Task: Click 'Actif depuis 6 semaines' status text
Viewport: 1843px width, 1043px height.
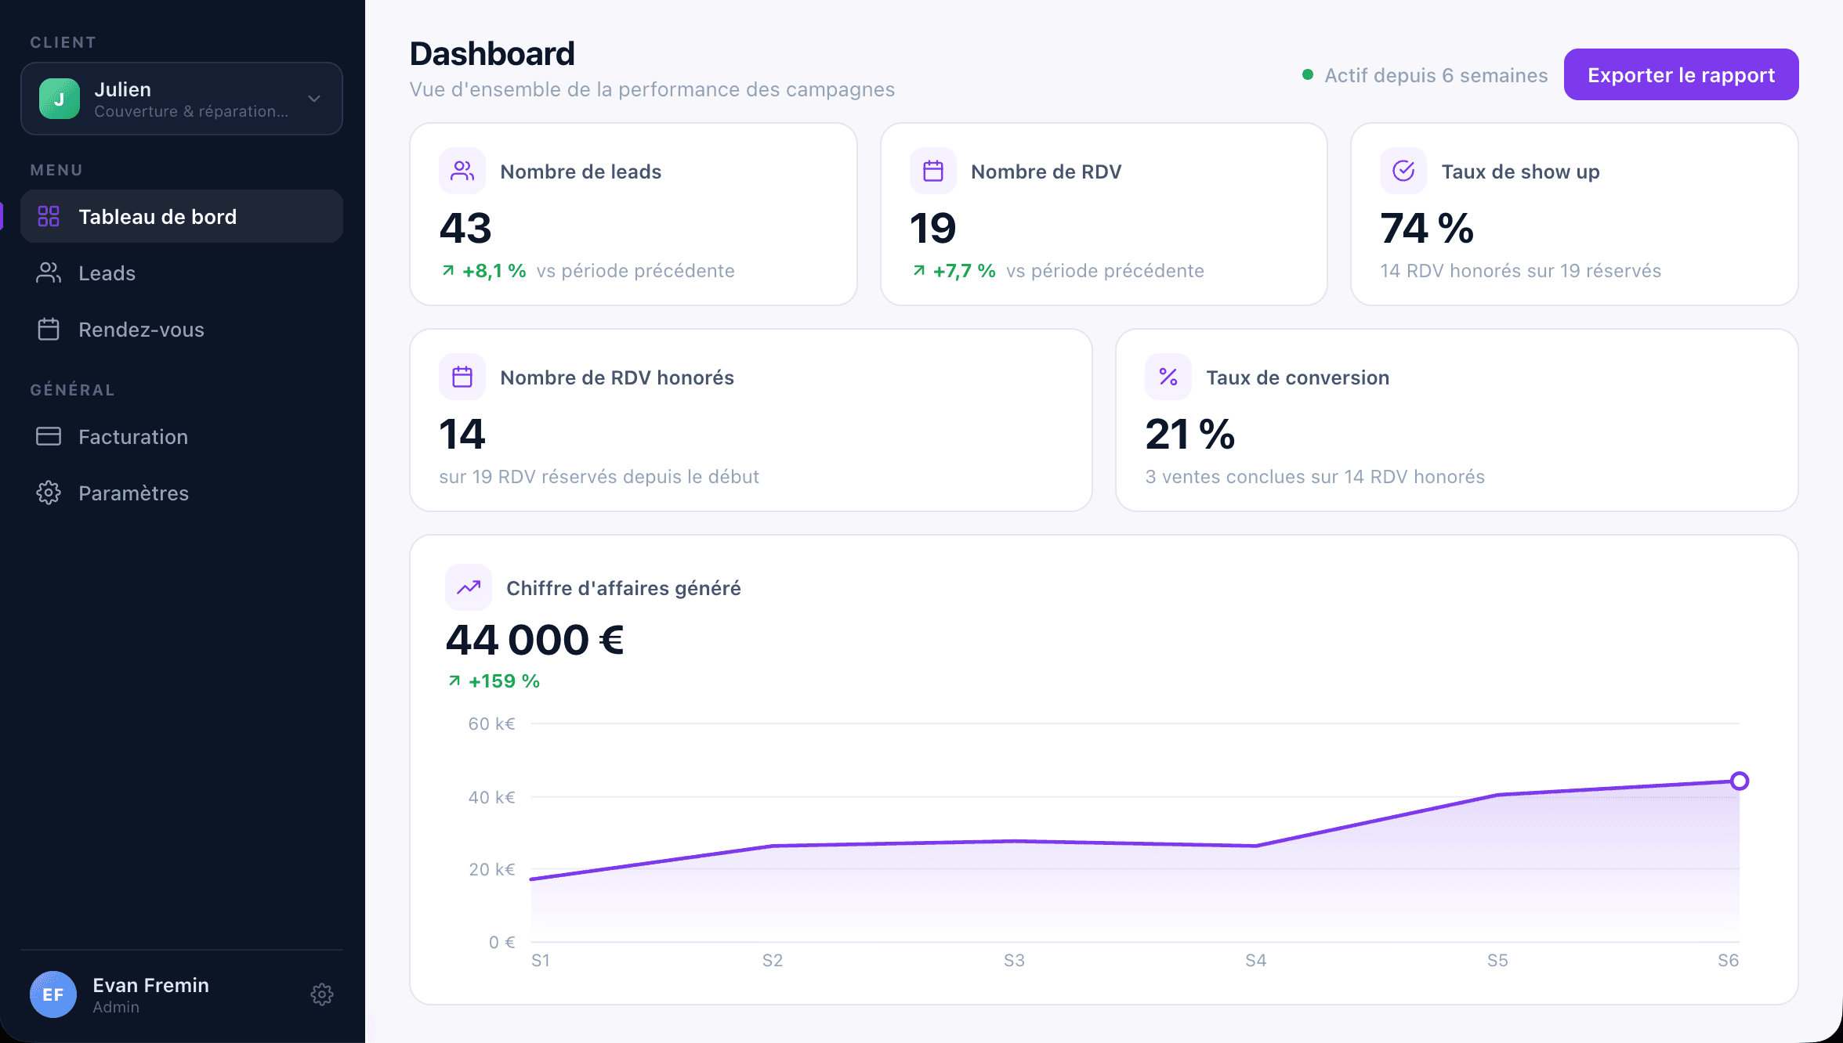Action: 1436,75
